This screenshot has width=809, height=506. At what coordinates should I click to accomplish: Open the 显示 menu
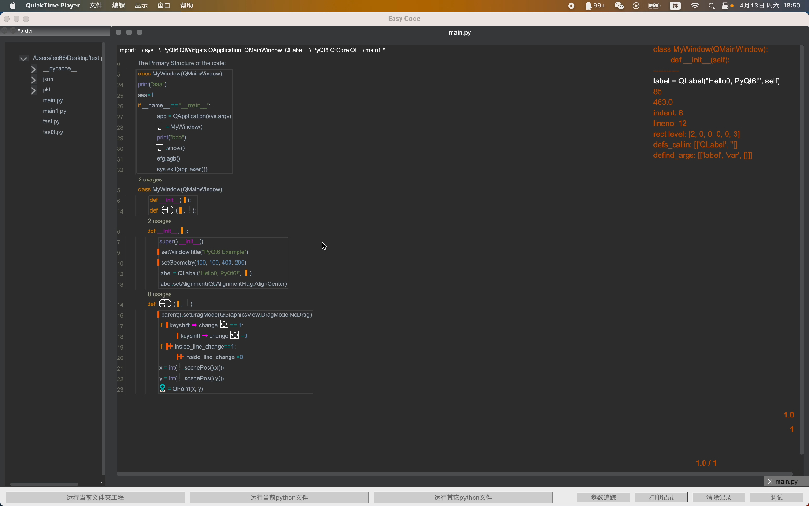pyautogui.click(x=141, y=6)
